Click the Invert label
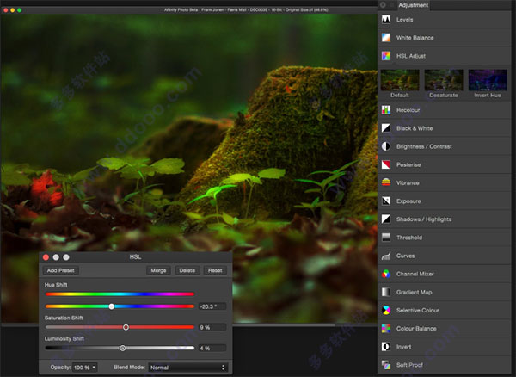 pos(404,347)
